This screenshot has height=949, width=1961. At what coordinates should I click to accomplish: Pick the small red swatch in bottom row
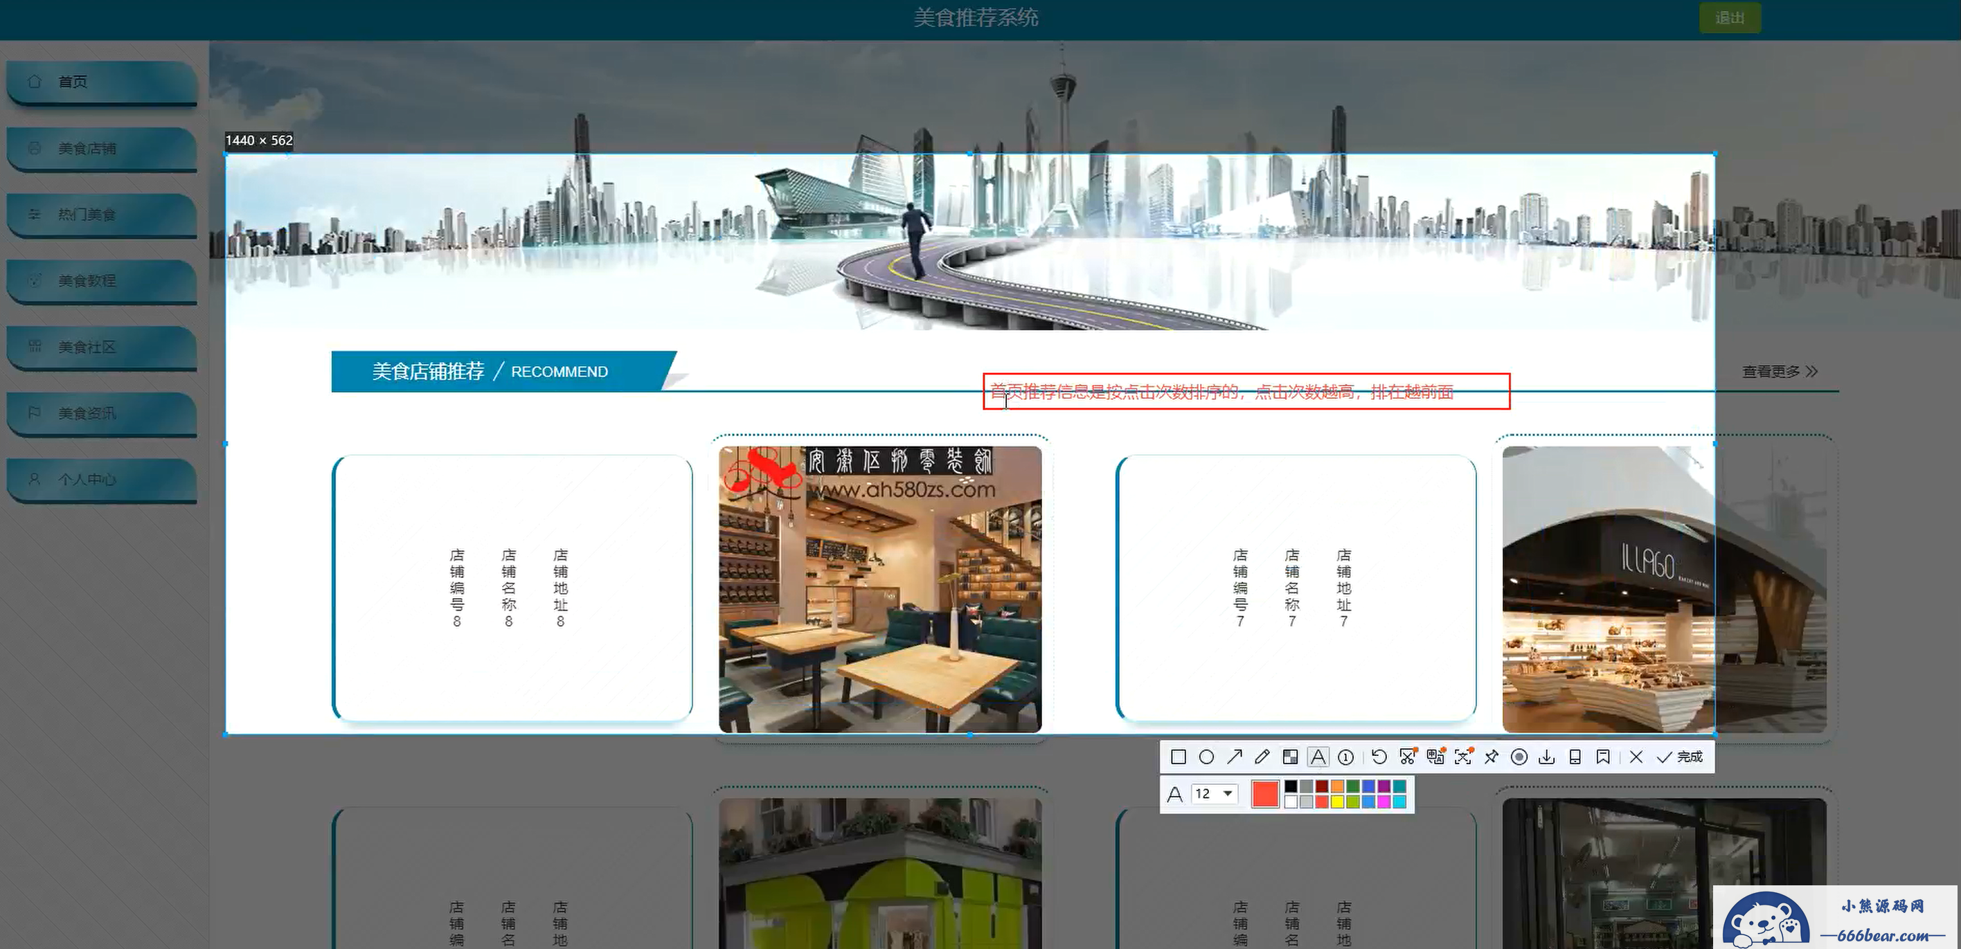(x=1323, y=802)
